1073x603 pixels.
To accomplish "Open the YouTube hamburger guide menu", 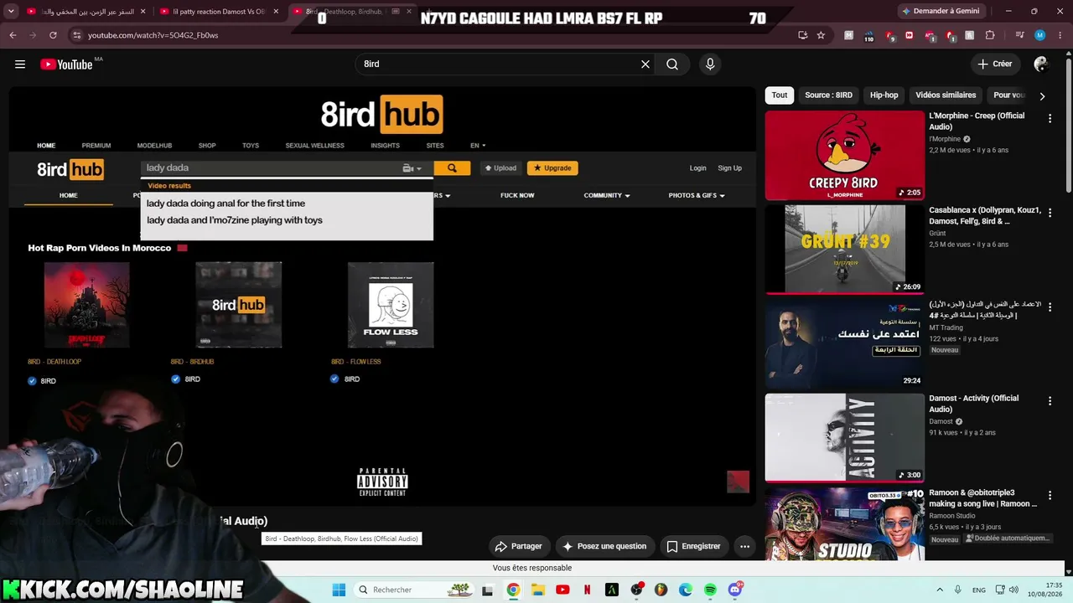I will coord(20,64).
